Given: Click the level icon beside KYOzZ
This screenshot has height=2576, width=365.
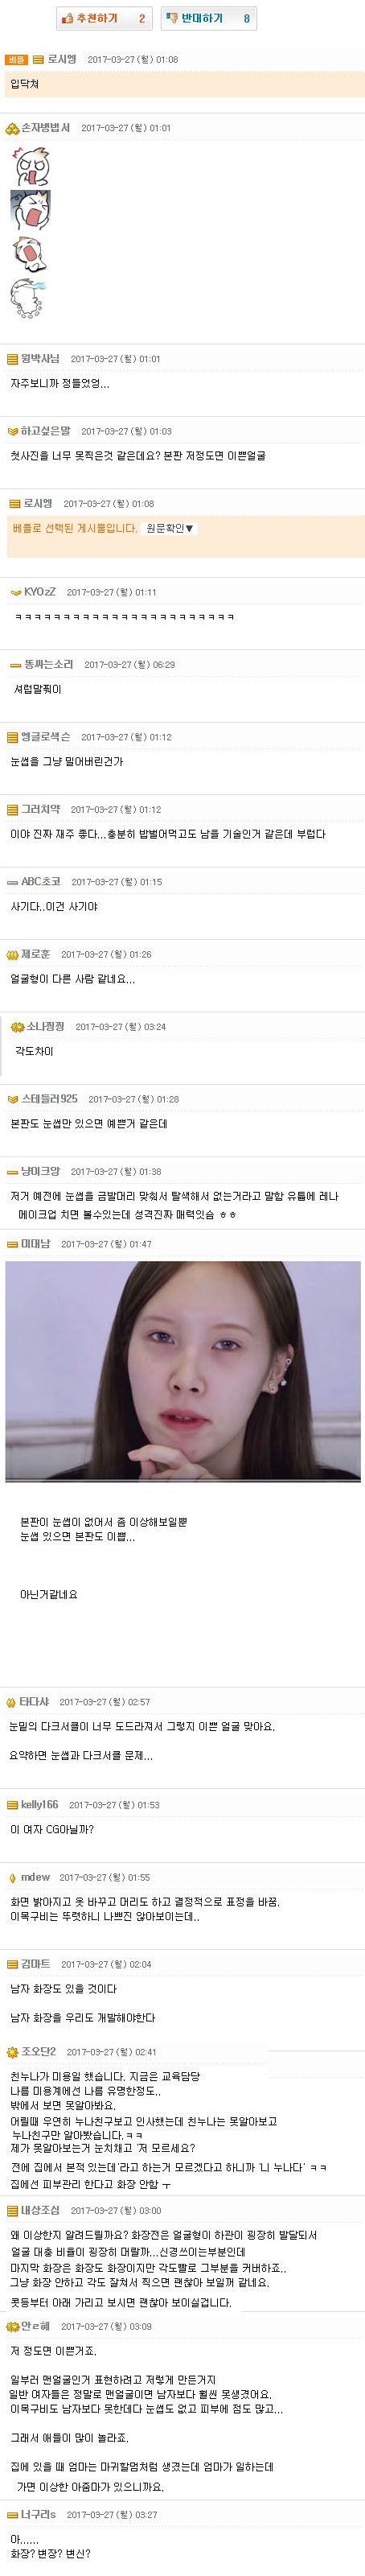Looking at the screenshot, I should 15,592.
